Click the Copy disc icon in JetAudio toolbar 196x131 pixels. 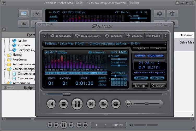click(x=52, y=36)
